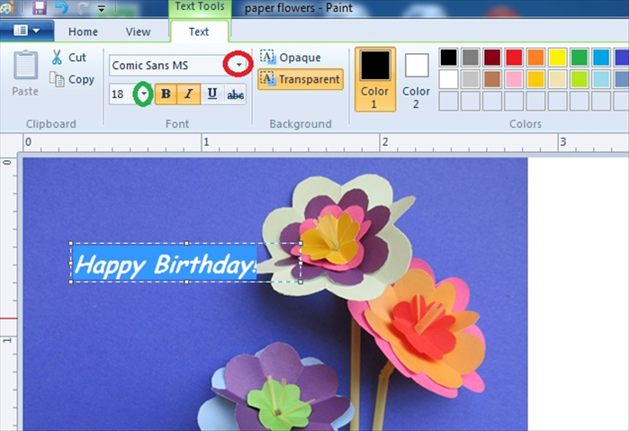This screenshot has width=629, height=431.
Task: Pick the yellow color swatch
Action: [x=558, y=58]
